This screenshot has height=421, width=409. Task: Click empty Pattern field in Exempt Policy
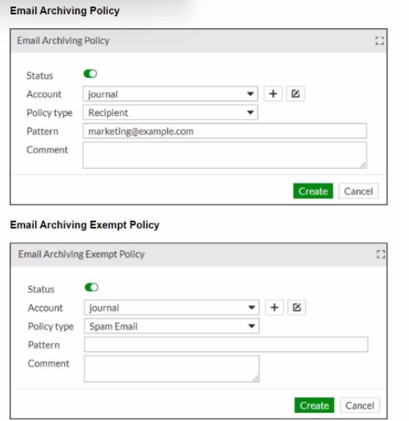pos(226,345)
